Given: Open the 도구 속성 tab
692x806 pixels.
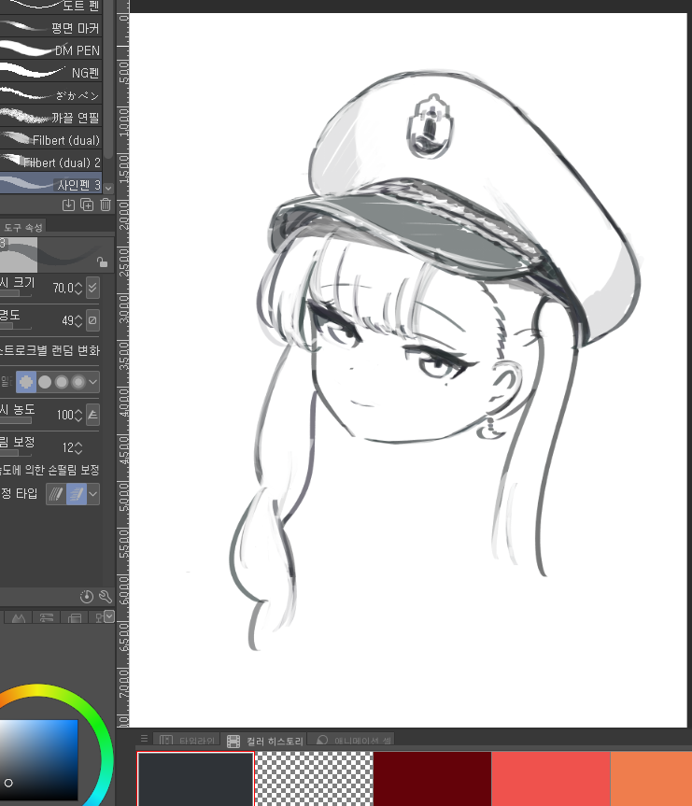Looking at the screenshot, I should tap(22, 227).
